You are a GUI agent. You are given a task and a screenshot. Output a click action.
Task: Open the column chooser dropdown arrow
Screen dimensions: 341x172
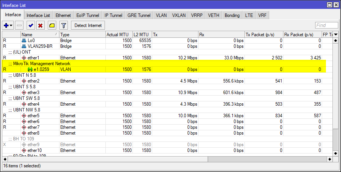(x=336, y=35)
